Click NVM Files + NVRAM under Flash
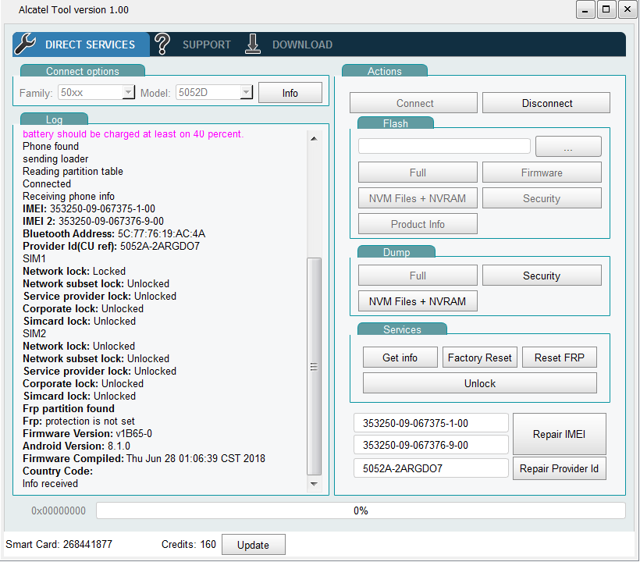 (x=418, y=198)
